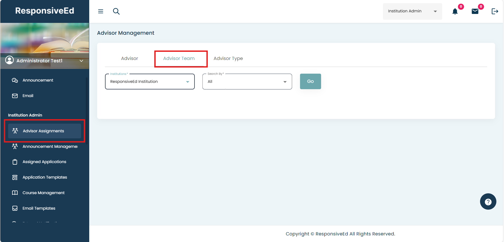Expand the Institution Admin role dropdown
The width and height of the screenshot is (504, 242).
coord(412,11)
